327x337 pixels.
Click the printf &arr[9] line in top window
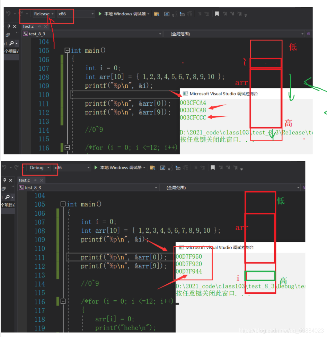[128, 113]
